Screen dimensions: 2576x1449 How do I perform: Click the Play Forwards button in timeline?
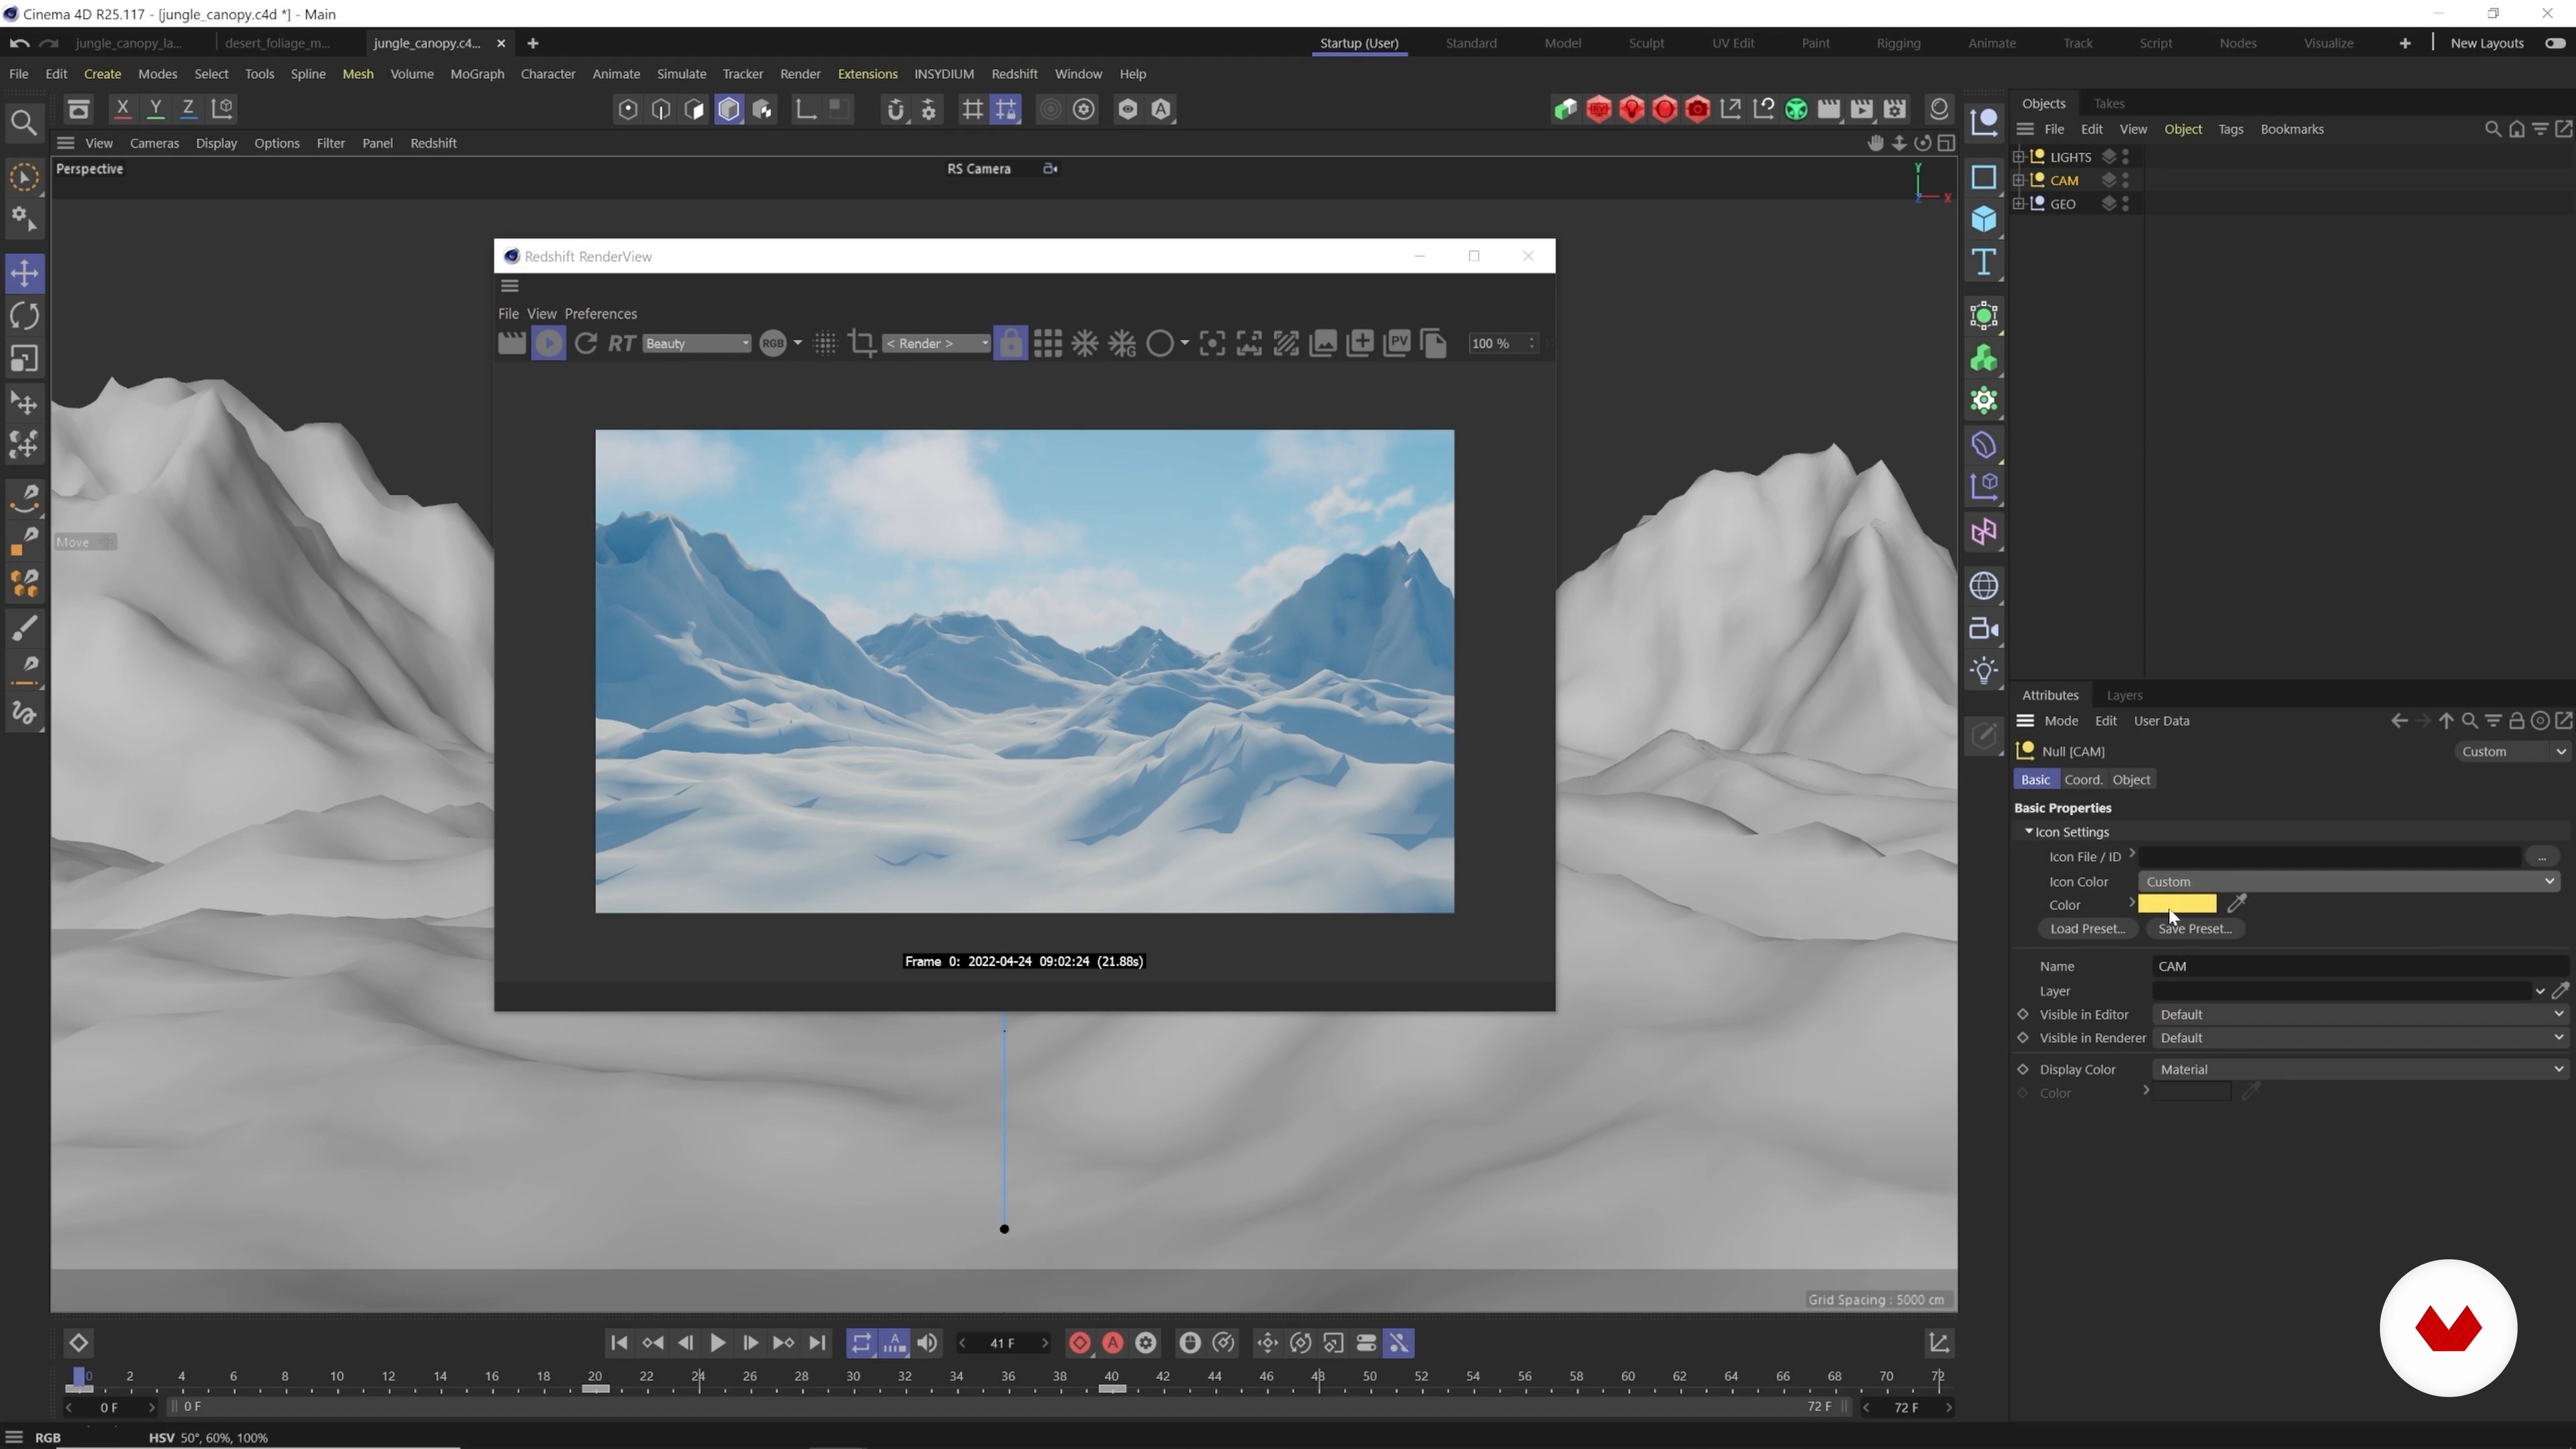coord(717,1343)
